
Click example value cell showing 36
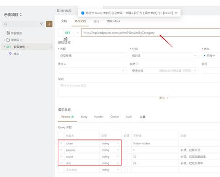[155, 163]
